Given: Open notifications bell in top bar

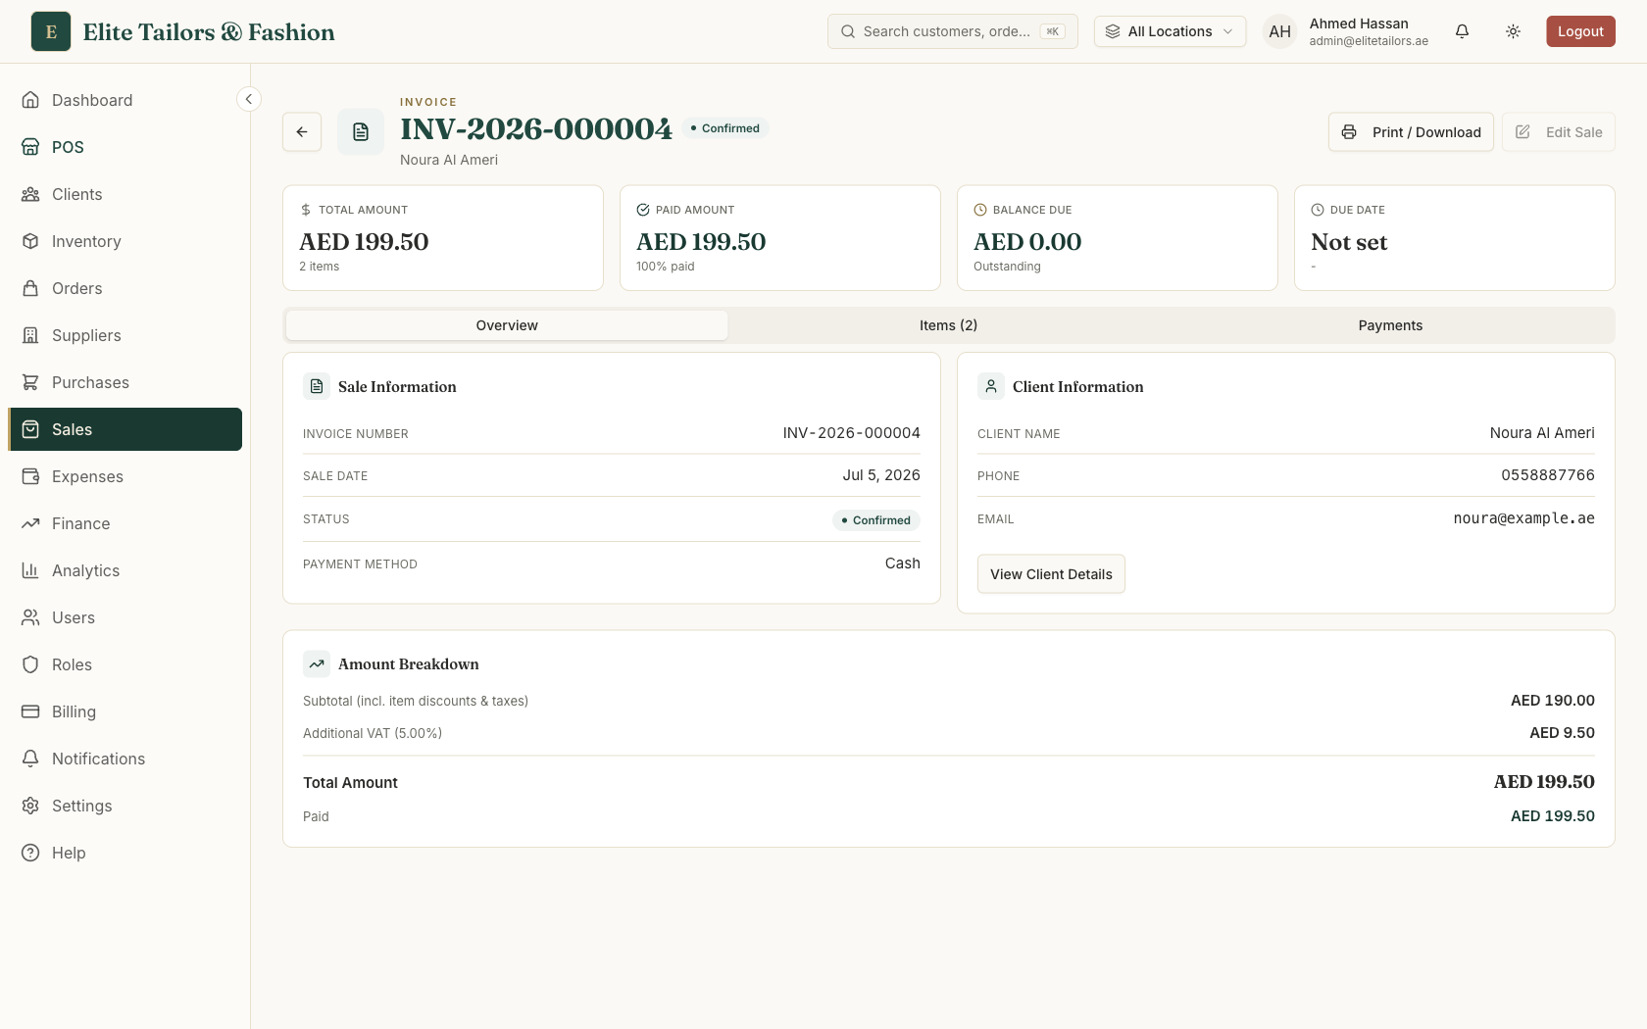Looking at the screenshot, I should pyautogui.click(x=1462, y=31).
